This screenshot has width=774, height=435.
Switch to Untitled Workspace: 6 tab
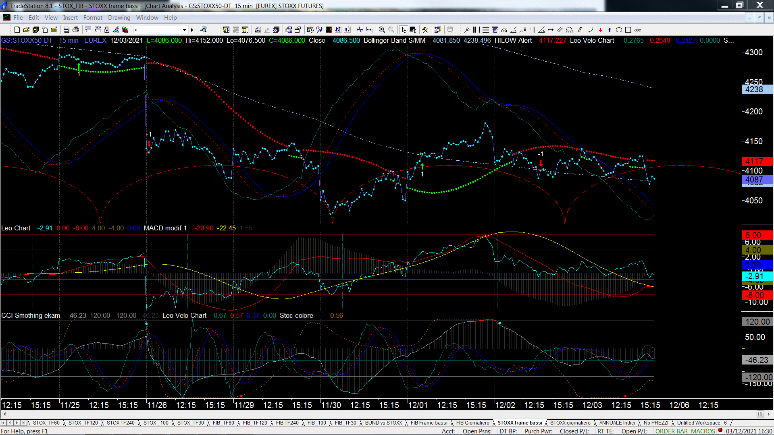[702, 423]
